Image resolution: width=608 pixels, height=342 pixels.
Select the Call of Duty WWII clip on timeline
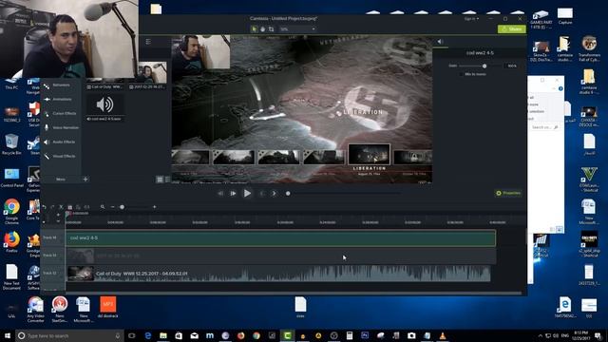coord(278,274)
